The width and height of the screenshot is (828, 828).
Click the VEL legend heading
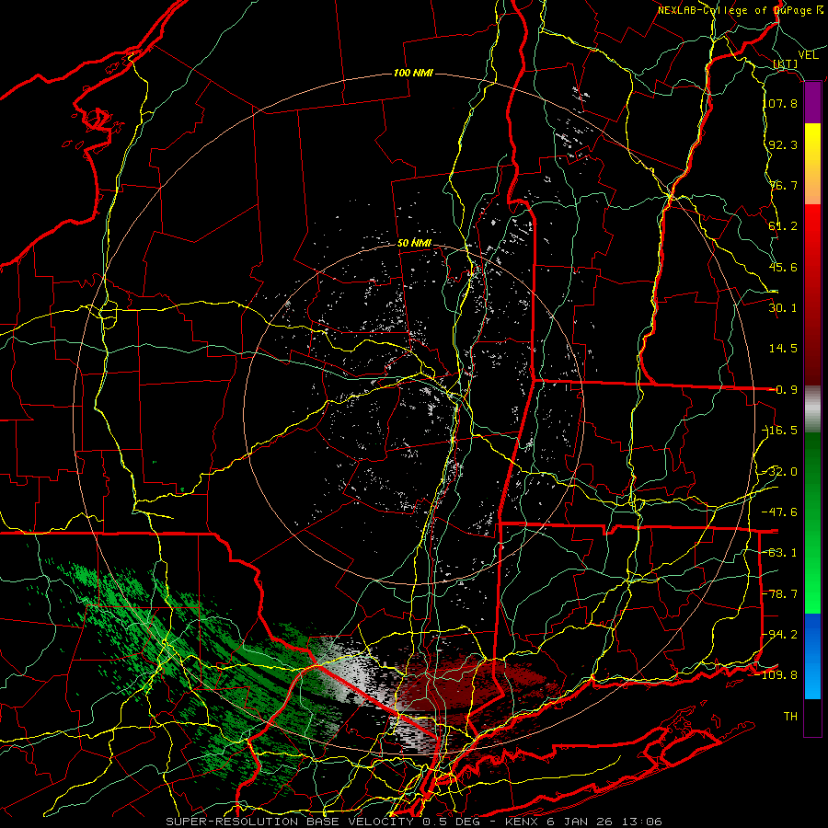tap(808, 55)
